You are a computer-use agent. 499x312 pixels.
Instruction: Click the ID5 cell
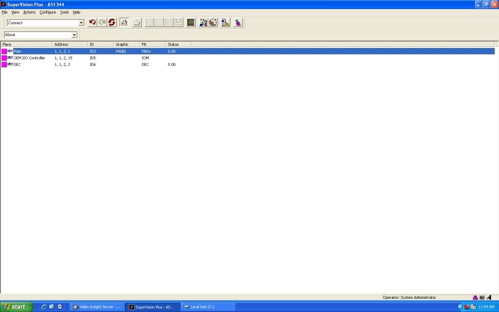[93, 58]
